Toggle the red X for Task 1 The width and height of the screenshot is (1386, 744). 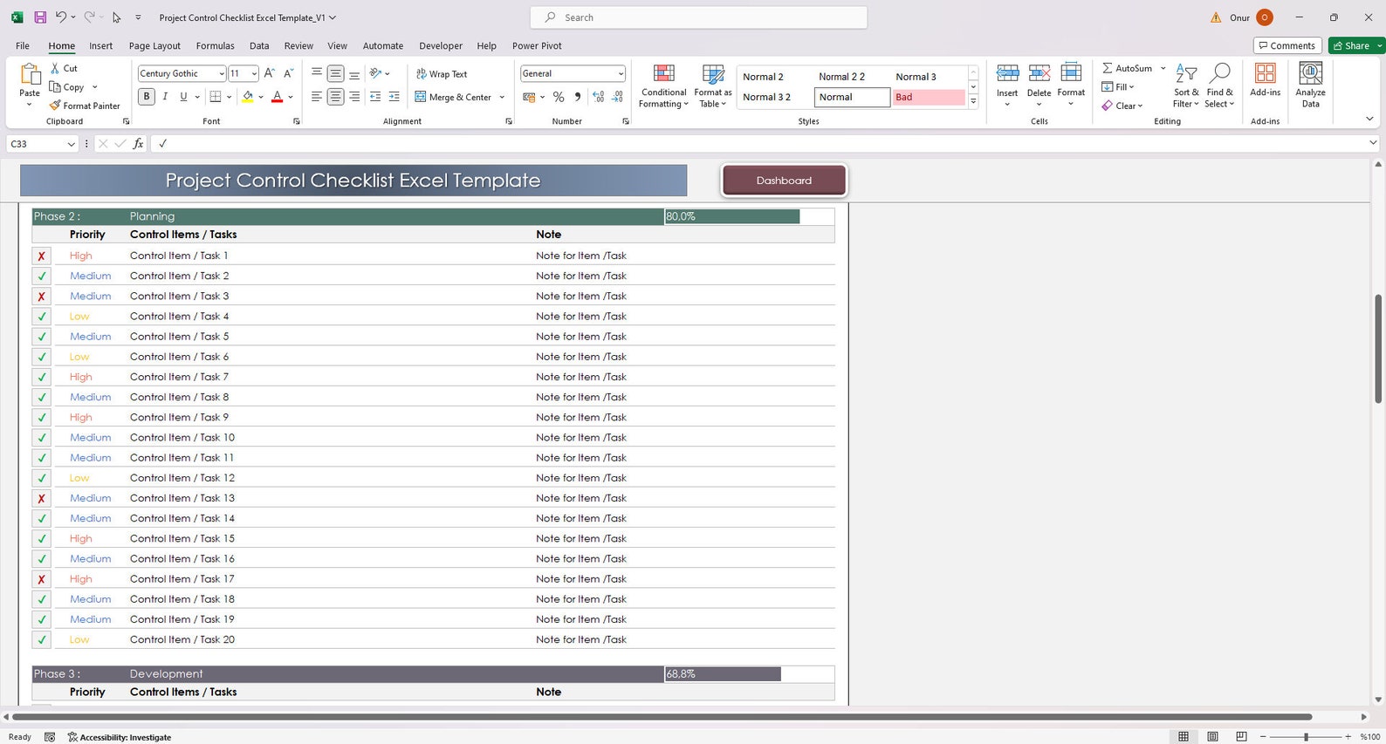click(41, 256)
